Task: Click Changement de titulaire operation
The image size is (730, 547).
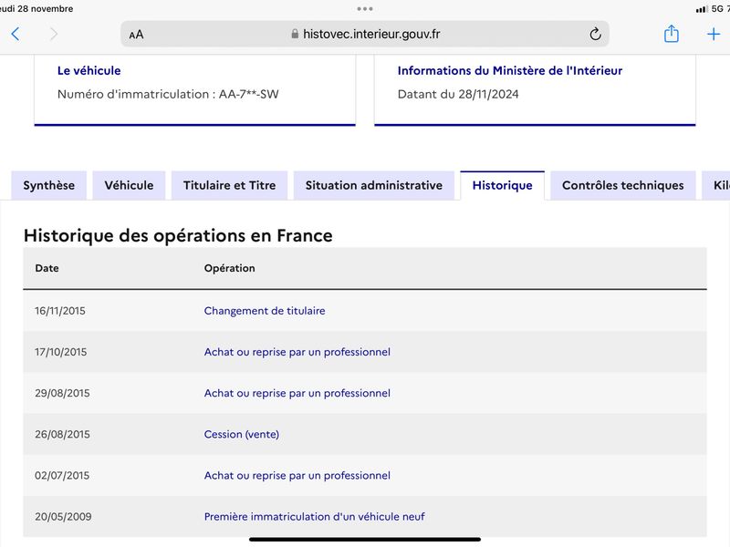Action: (x=265, y=311)
